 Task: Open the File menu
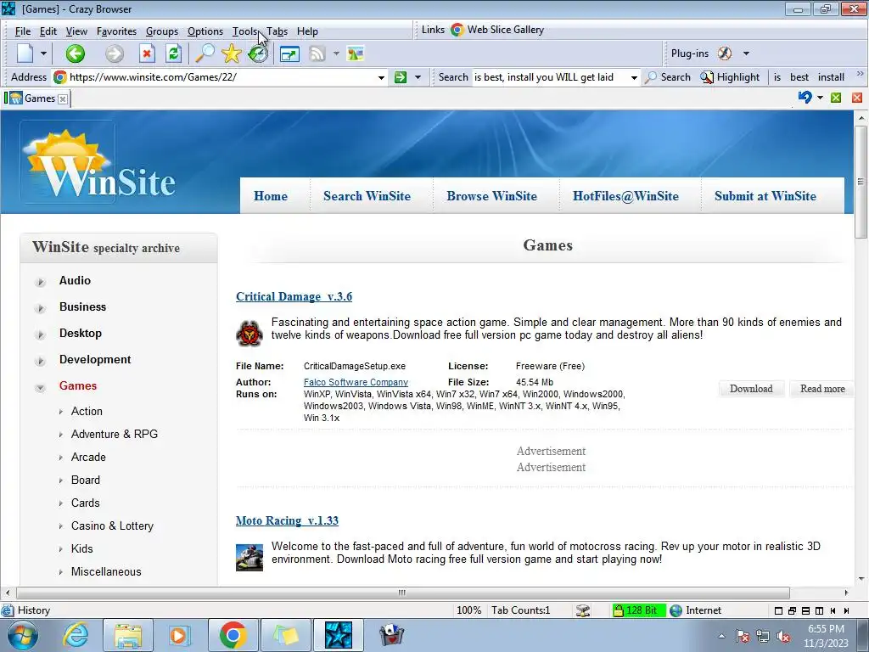point(23,31)
